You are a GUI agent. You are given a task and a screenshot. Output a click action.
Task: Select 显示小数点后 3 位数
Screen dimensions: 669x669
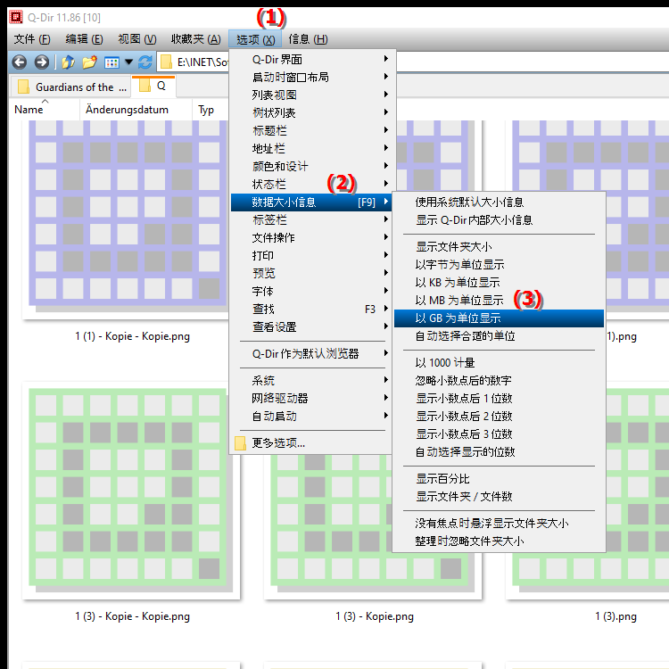point(499,434)
